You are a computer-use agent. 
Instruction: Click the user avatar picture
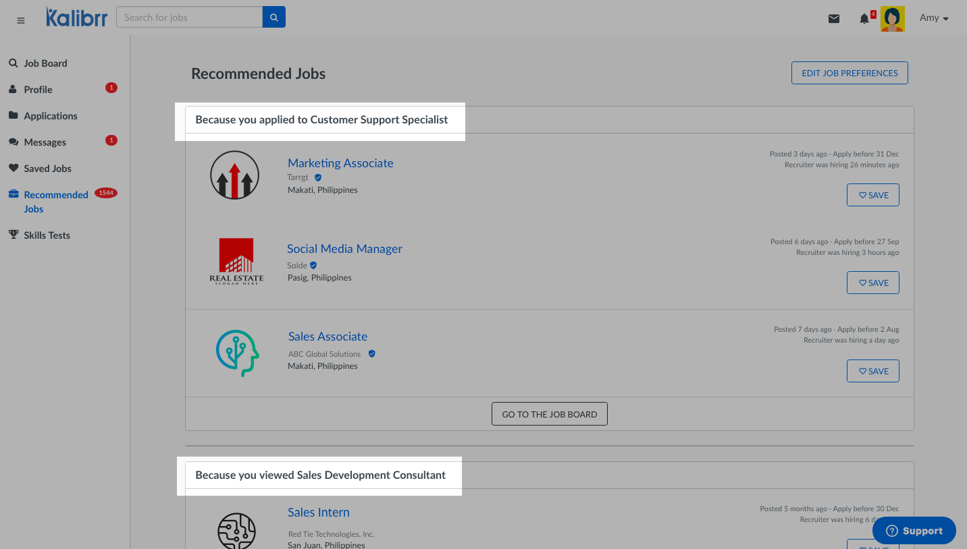click(892, 19)
